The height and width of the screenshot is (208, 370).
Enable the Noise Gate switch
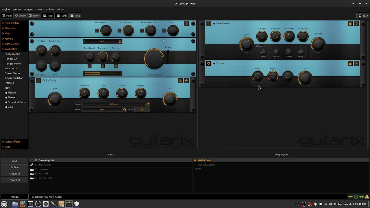tap(97, 31)
